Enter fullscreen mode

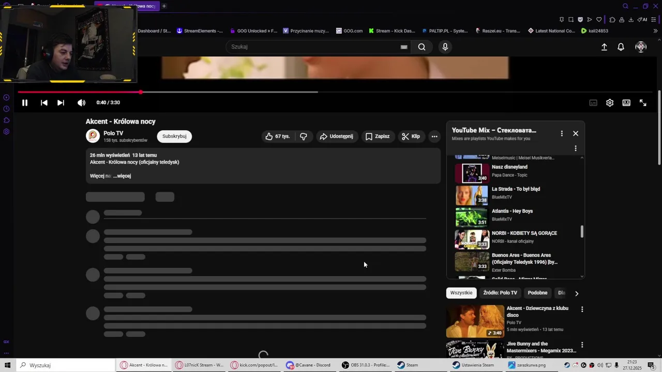[x=643, y=103]
